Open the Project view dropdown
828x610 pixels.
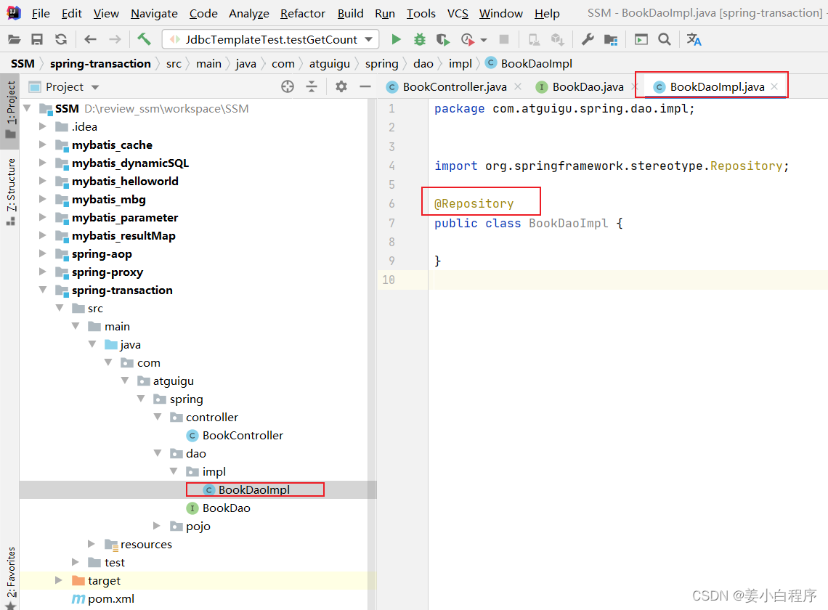tap(95, 87)
